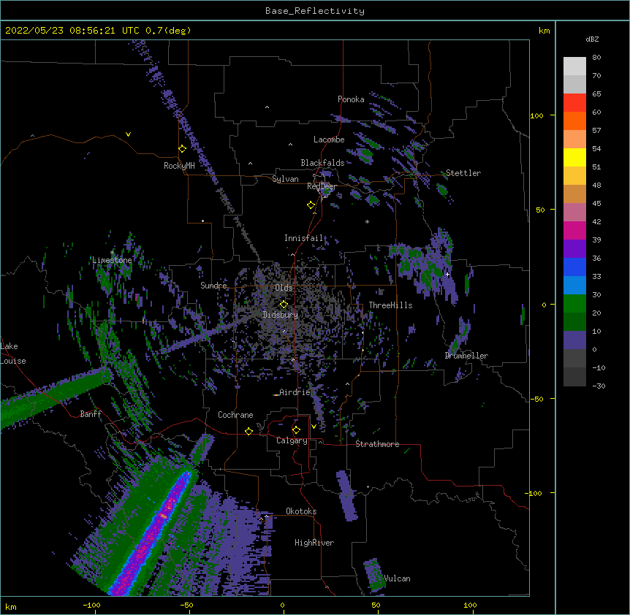Click the yellow marker icon south of RedDeer
The image size is (630, 615).
point(311,205)
